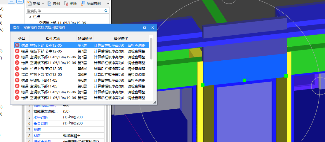Click the 删除 delete toolbar button
Screen dimensions: 325x142
coord(71,3)
